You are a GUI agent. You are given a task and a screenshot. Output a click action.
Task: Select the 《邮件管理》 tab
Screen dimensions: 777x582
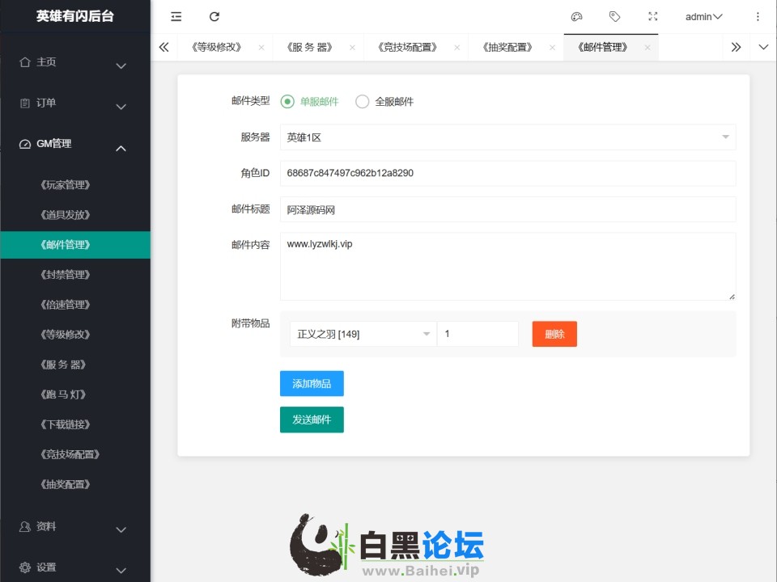602,48
